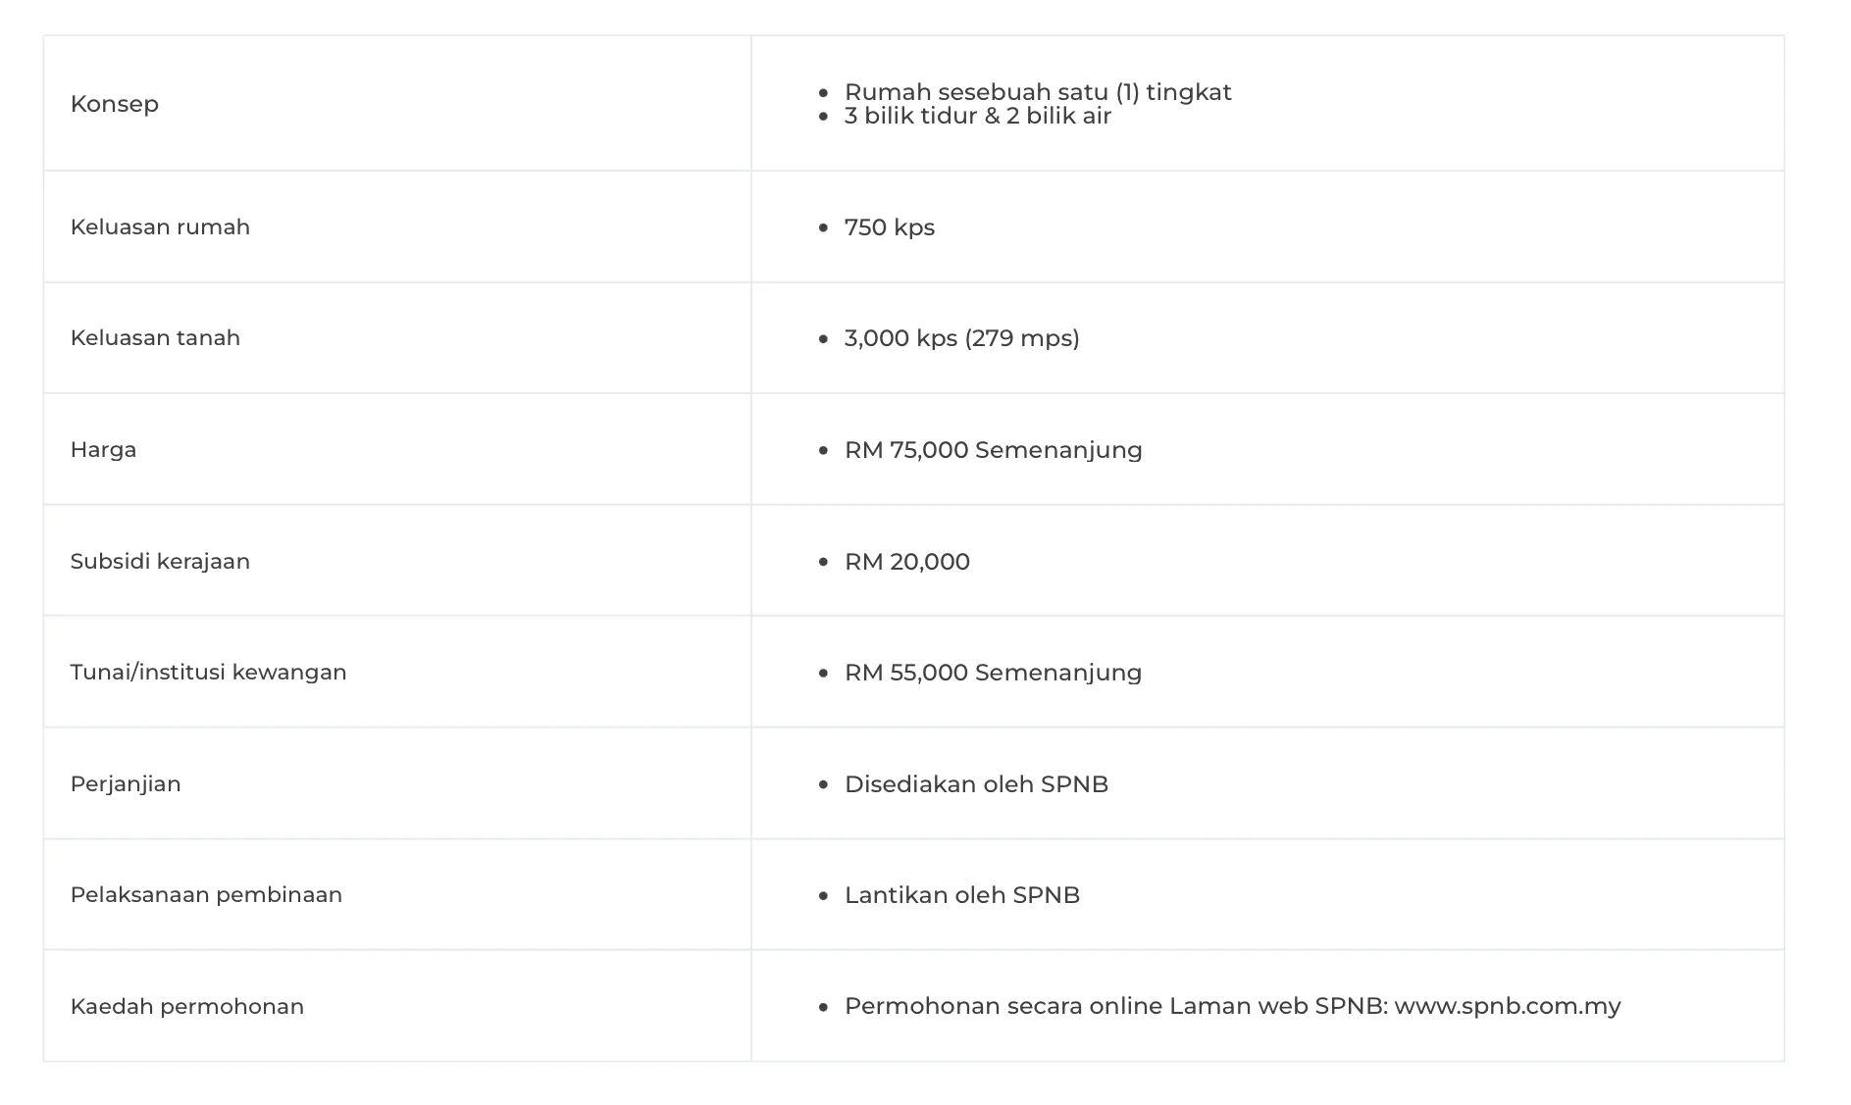Viewport: 1851px width, 1105px height.
Task: Click the Keluasan tanah label
Action: pyautogui.click(x=155, y=338)
